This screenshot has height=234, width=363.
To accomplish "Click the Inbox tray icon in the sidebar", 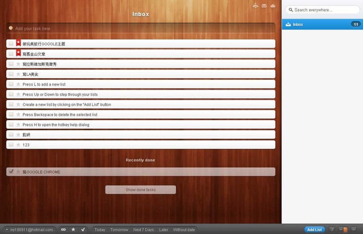I will point(288,24).
